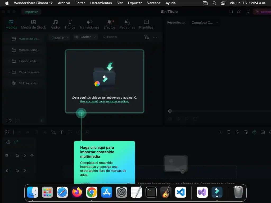
Task: Click the previous frame button in player
Action: (170, 119)
